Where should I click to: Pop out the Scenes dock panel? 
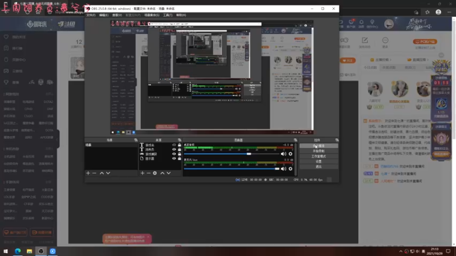[136, 140]
